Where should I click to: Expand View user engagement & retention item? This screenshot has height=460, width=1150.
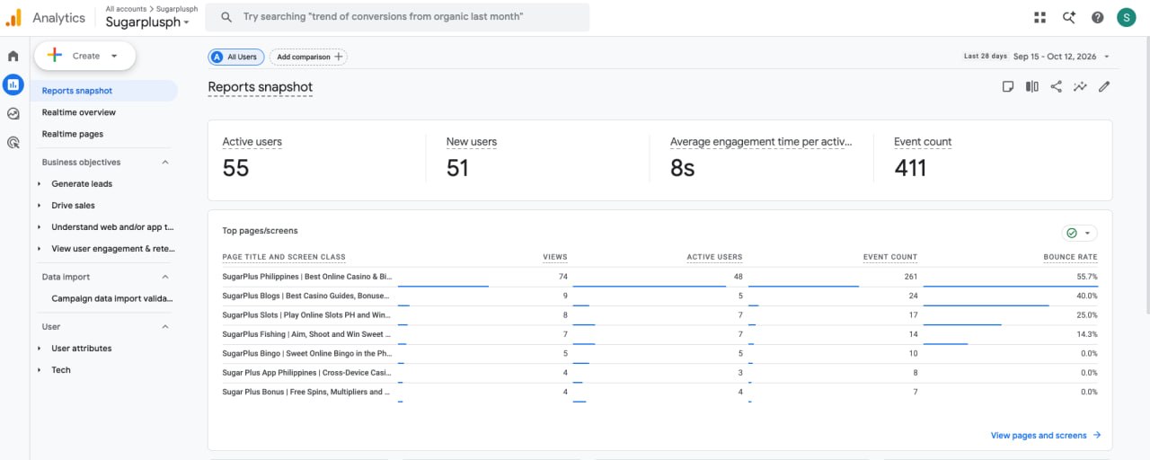(x=39, y=249)
